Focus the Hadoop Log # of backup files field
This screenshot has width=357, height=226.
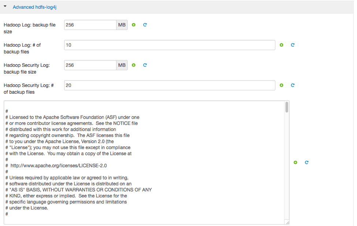coord(169,45)
